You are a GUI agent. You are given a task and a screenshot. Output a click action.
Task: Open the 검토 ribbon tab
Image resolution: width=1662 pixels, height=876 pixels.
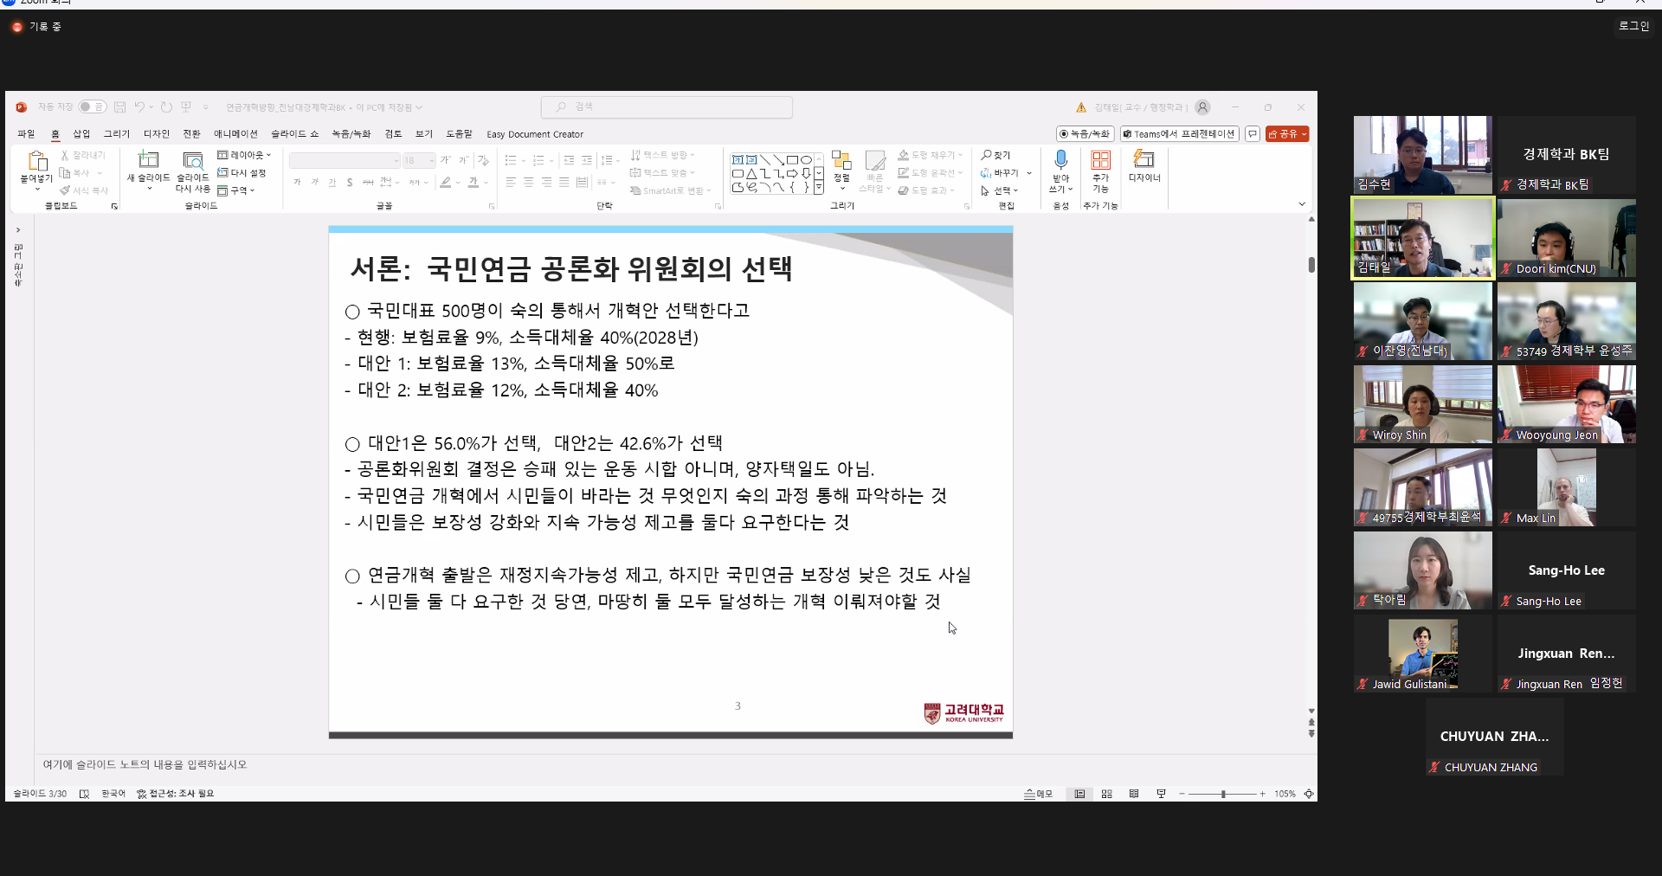tap(393, 134)
